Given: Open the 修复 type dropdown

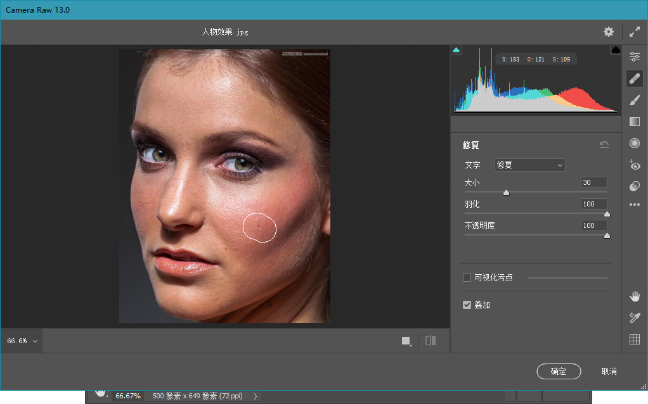Looking at the screenshot, I should (529, 165).
